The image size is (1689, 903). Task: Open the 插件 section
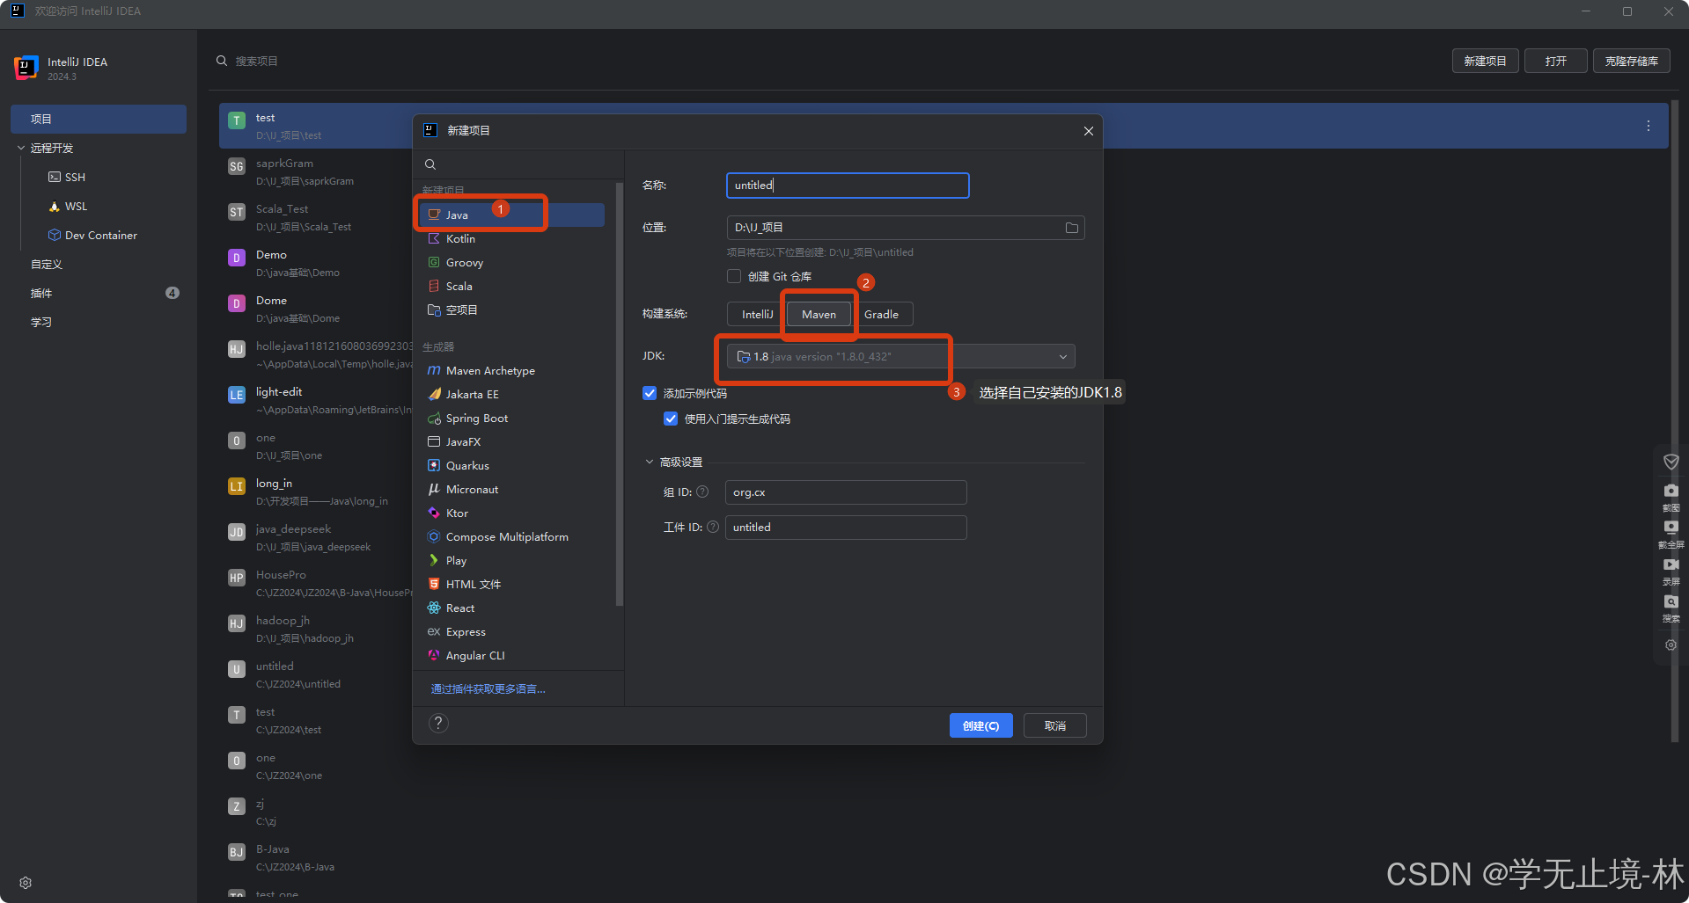point(41,293)
